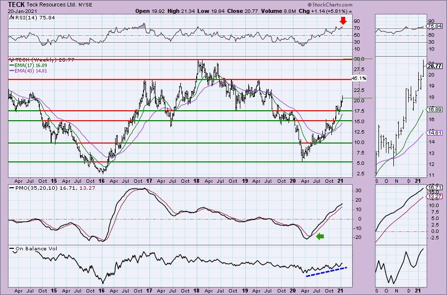Click the TECK ticker symbol in the header
This screenshot has width=447, height=295.
[x=16, y=4]
